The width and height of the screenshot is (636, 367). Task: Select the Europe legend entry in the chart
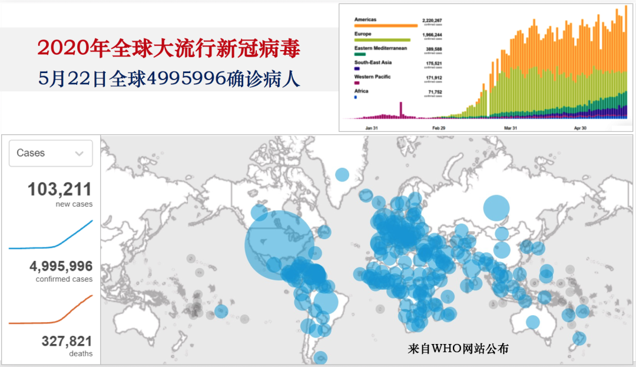tap(363, 33)
